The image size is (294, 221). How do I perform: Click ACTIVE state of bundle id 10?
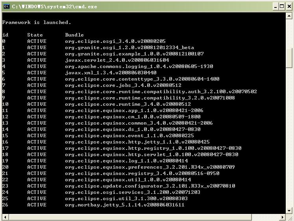point(37,104)
